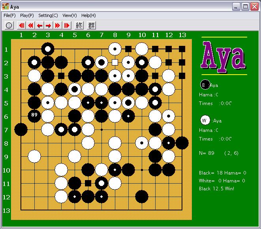The height and width of the screenshot is (229, 261).
Task: Step back one move with left arrow
Action: tap(39, 25)
